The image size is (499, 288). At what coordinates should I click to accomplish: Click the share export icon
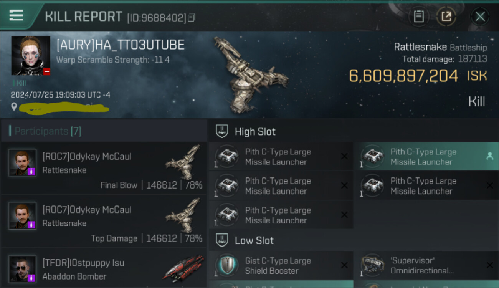point(446,17)
